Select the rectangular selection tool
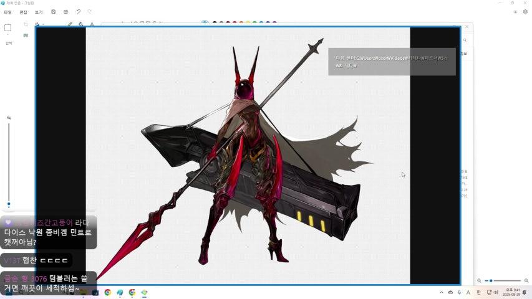Viewport: 532px width, 299px height. click(x=8, y=28)
